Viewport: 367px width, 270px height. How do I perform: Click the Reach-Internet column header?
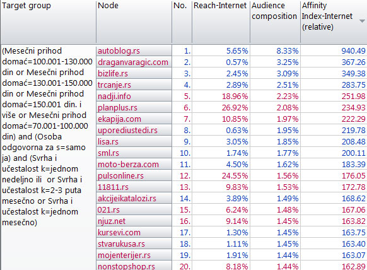coord(221,22)
